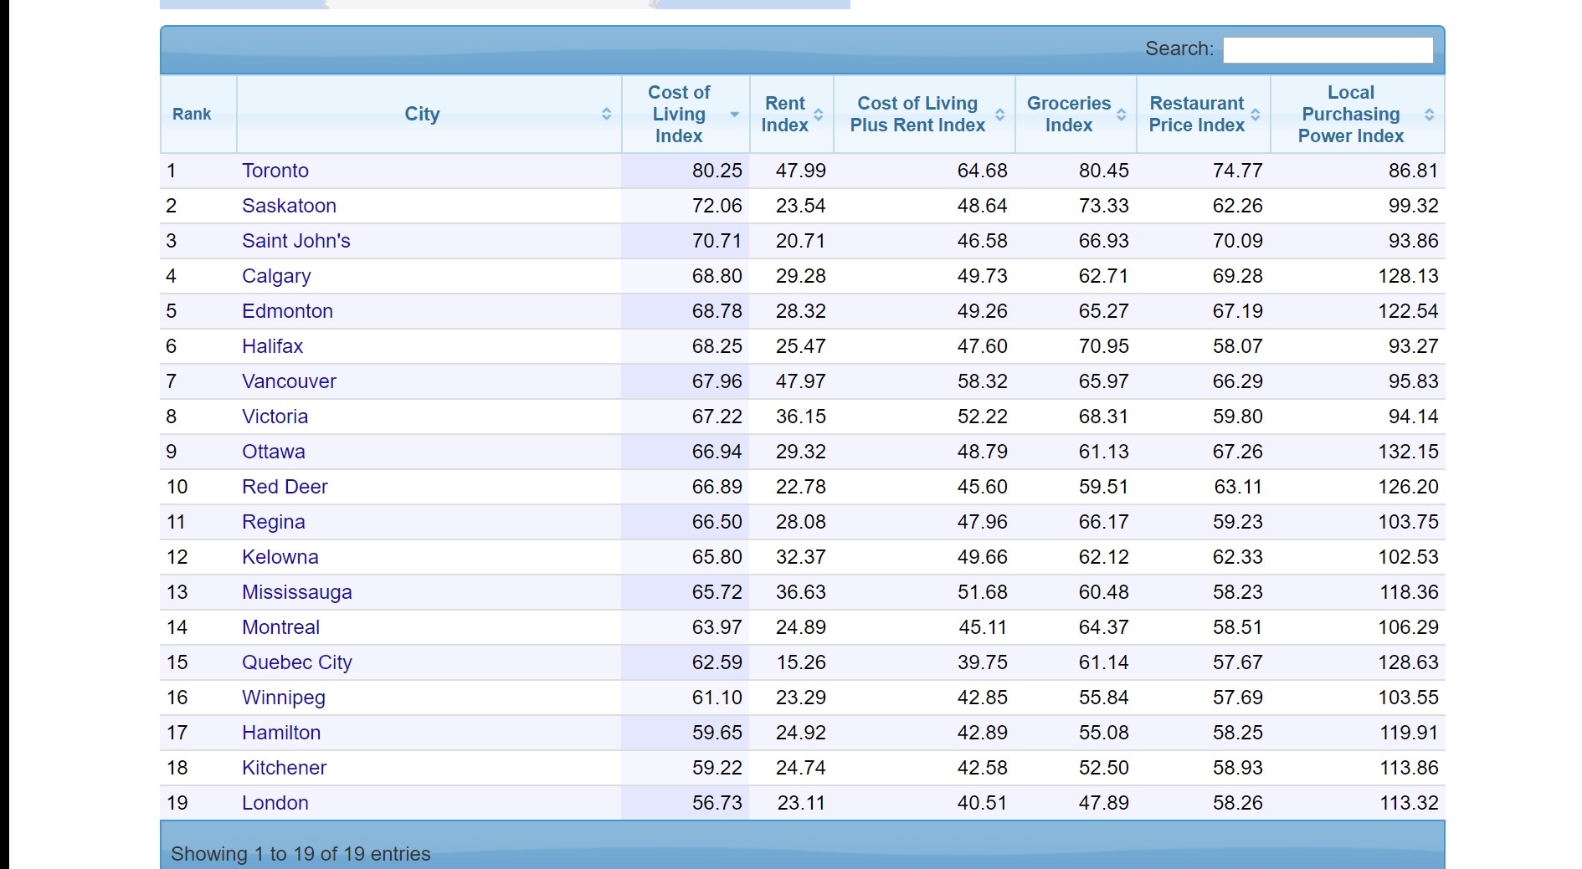Open the Edmonton city link
Image resolution: width=1582 pixels, height=869 pixels.
pos(287,311)
